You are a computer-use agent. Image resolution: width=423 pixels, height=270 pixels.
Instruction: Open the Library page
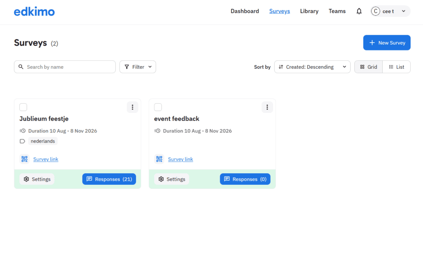(x=309, y=11)
